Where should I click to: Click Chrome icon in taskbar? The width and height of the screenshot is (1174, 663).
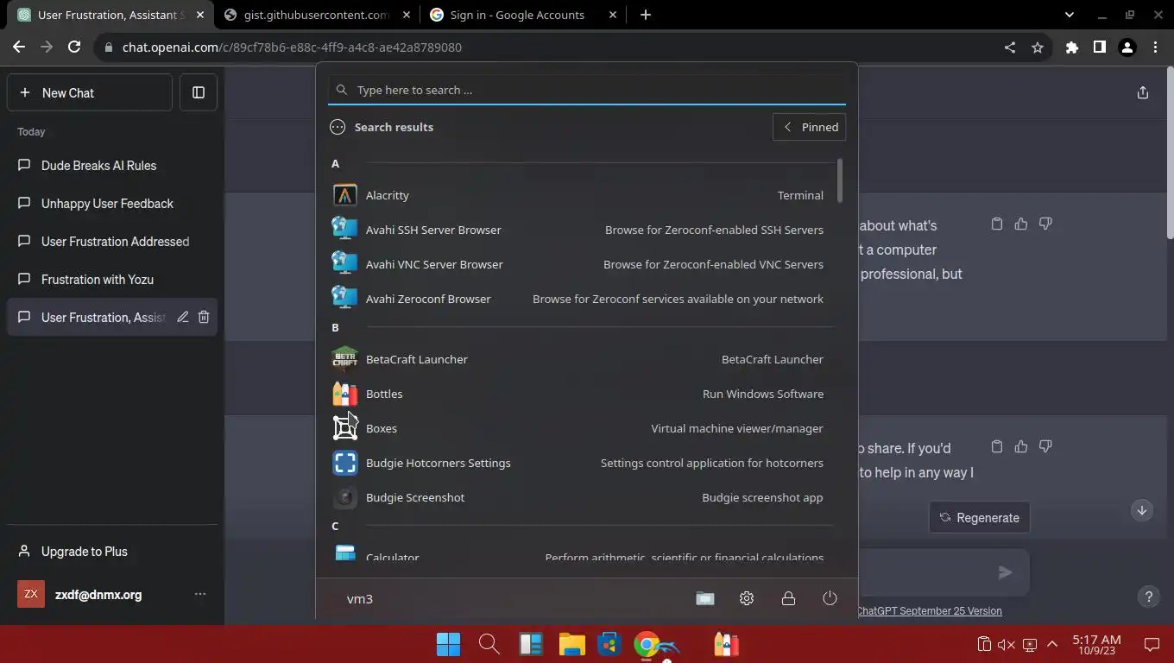tap(647, 644)
